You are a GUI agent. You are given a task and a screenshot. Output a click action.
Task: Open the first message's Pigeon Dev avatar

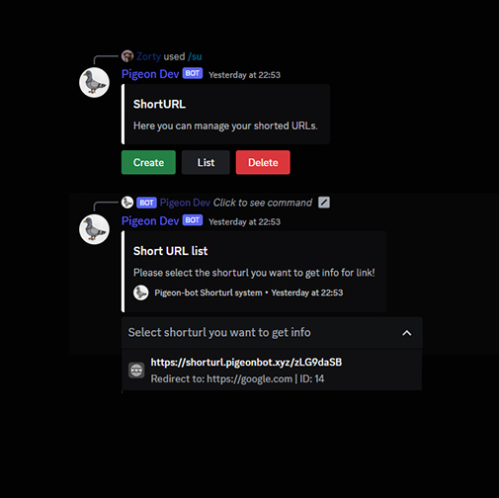click(94, 83)
